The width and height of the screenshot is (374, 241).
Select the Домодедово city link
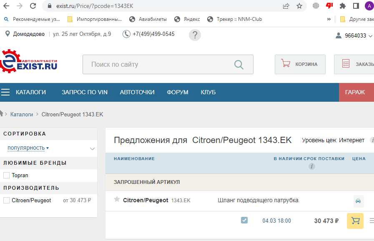[x=29, y=34]
